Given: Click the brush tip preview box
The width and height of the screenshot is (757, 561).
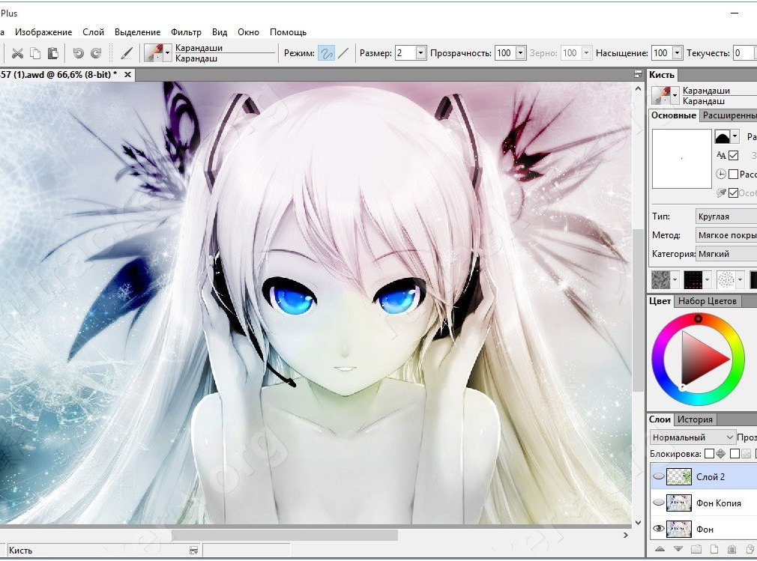Looking at the screenshot, I should tap(682, 158).
